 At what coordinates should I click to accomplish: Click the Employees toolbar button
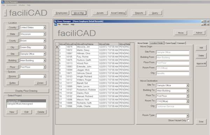[62, 13]
